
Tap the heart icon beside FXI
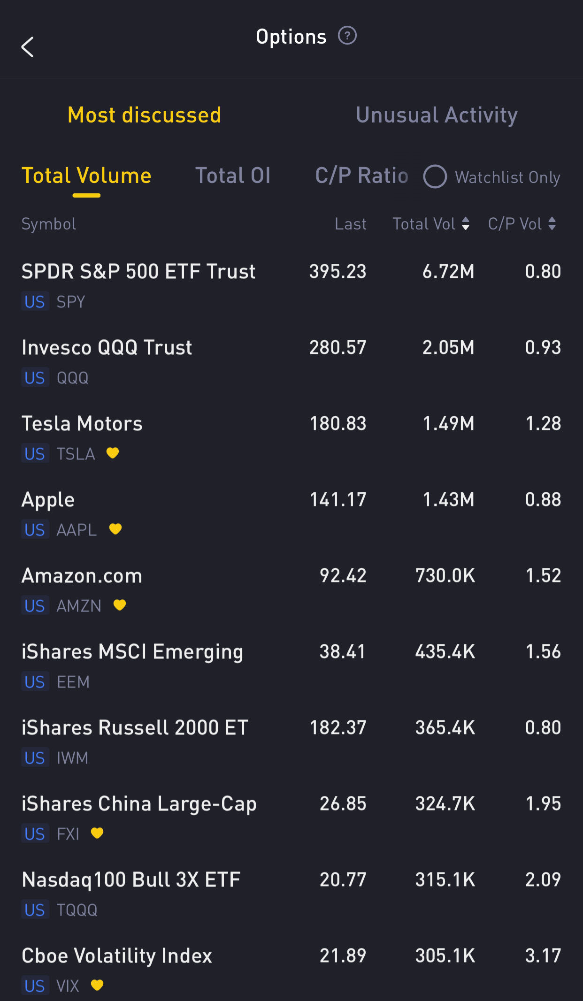97,833
